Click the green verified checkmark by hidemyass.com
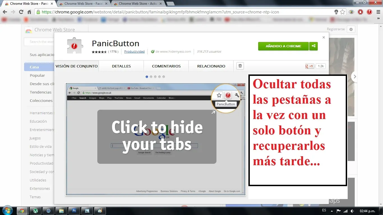 coord(153,52)
